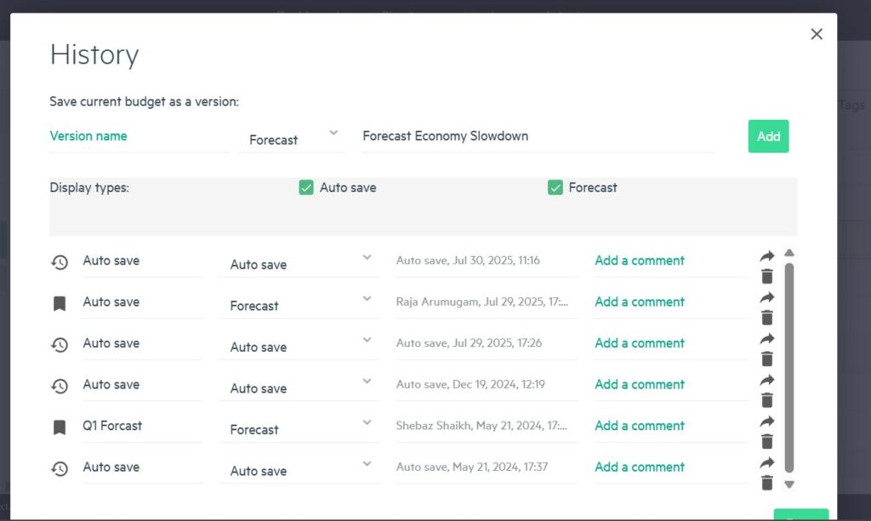Uncheck the Auto save display type checkbox
871x521 pixels.
pyautogui.click(x=306, y=188)
